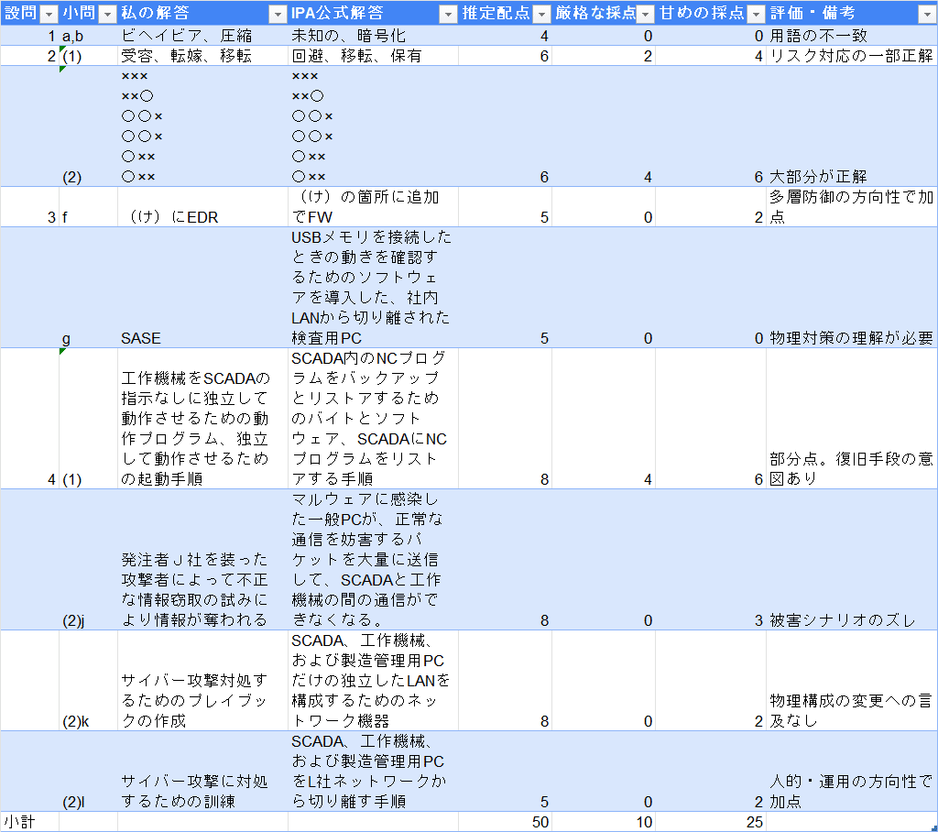Open the 推定配点 column filter icon

point(541,12)
